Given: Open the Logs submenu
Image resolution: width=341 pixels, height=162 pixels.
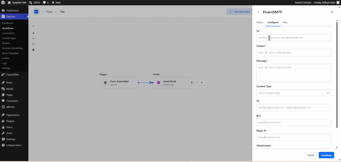Looking at the screenshot, I should (5, 63).
